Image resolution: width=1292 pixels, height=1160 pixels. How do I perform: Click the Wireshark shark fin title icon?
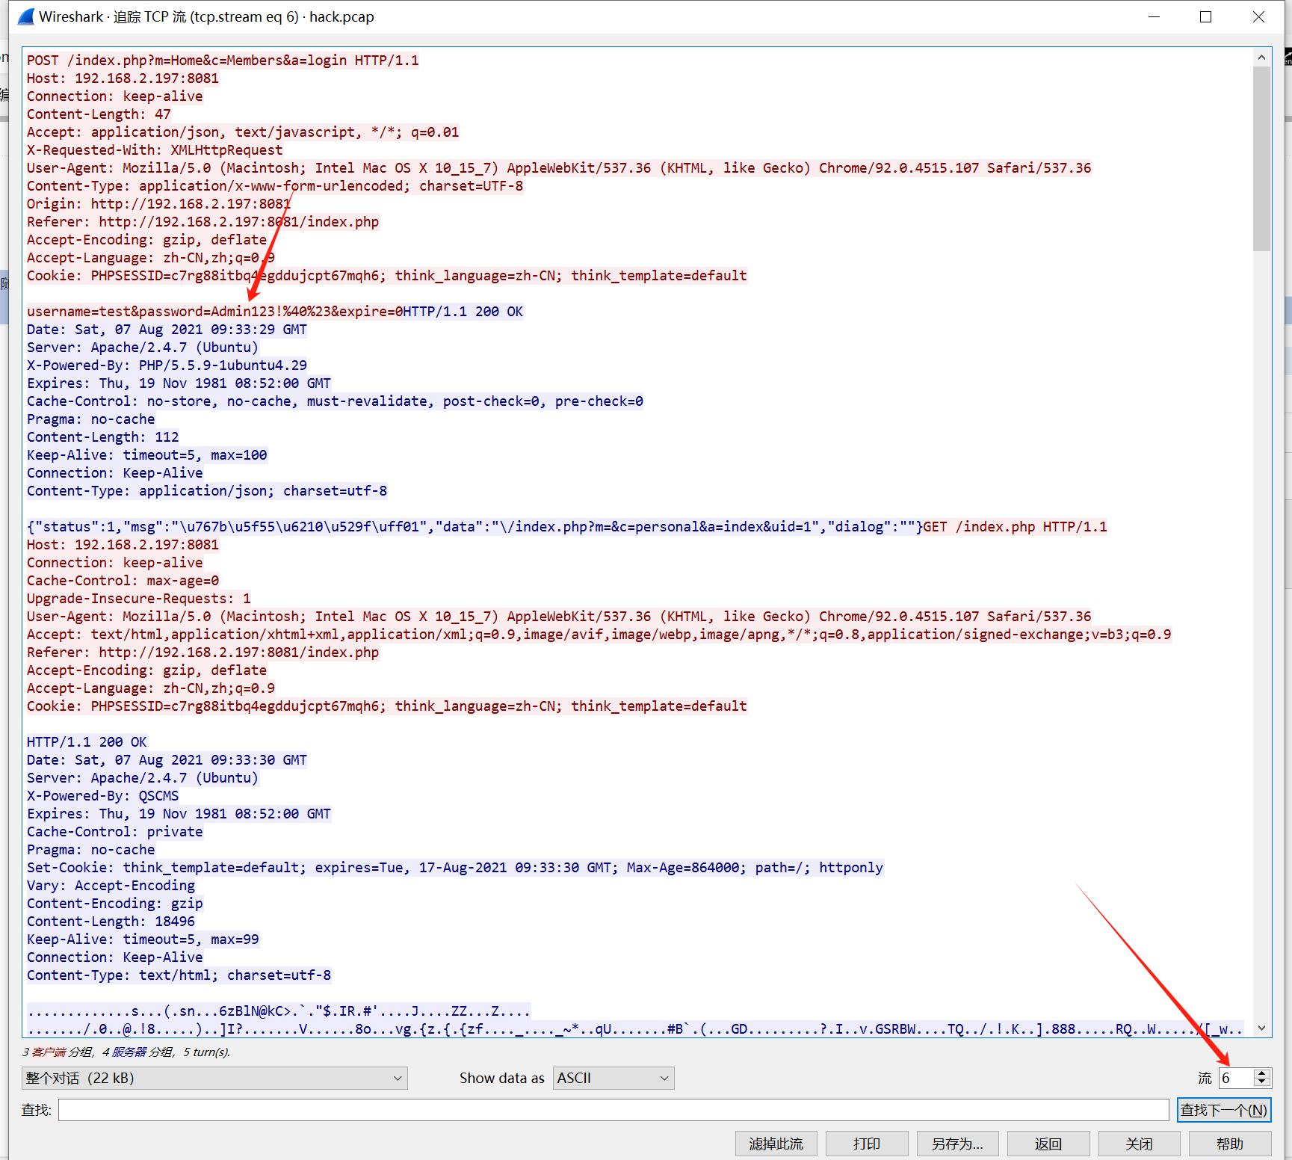[x=26, y=16]
